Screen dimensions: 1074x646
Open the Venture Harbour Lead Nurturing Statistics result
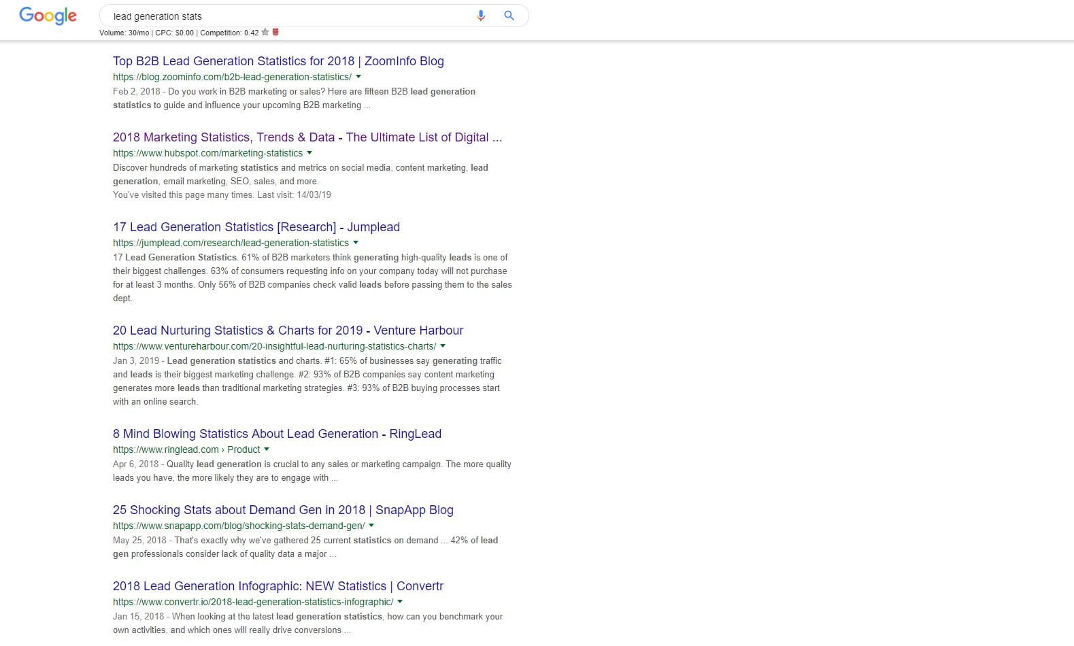[288, 330]
